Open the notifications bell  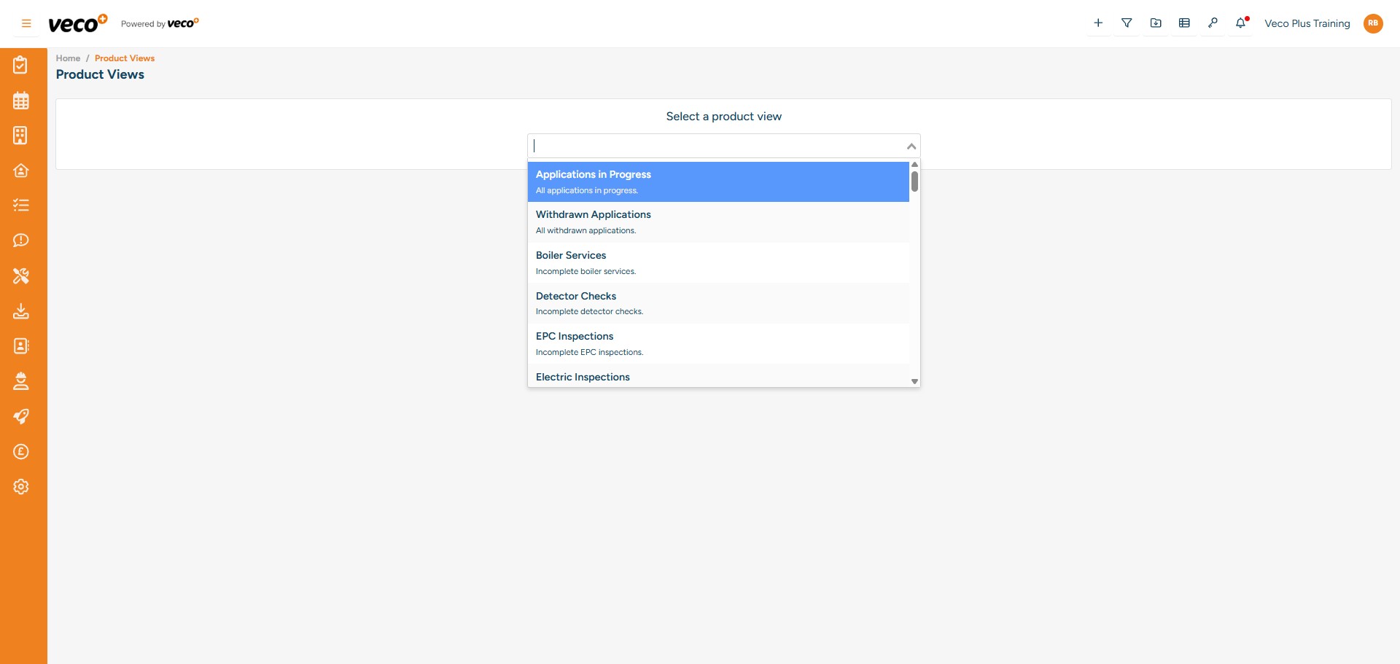click(1241, 23)
